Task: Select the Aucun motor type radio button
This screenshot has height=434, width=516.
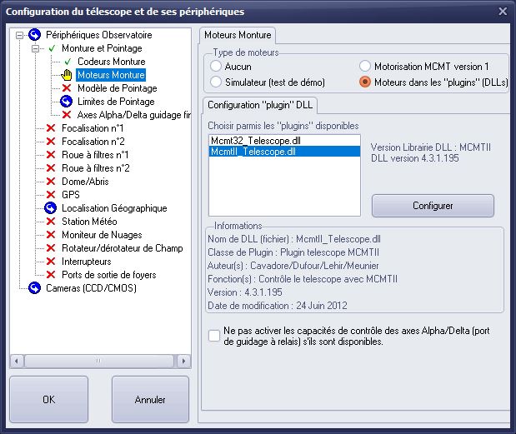Action: [216, 66]
